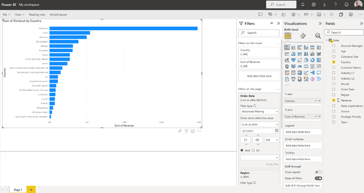
Task: Collapse the Filters pane with chevrons
Action: (x=278, y=23)
